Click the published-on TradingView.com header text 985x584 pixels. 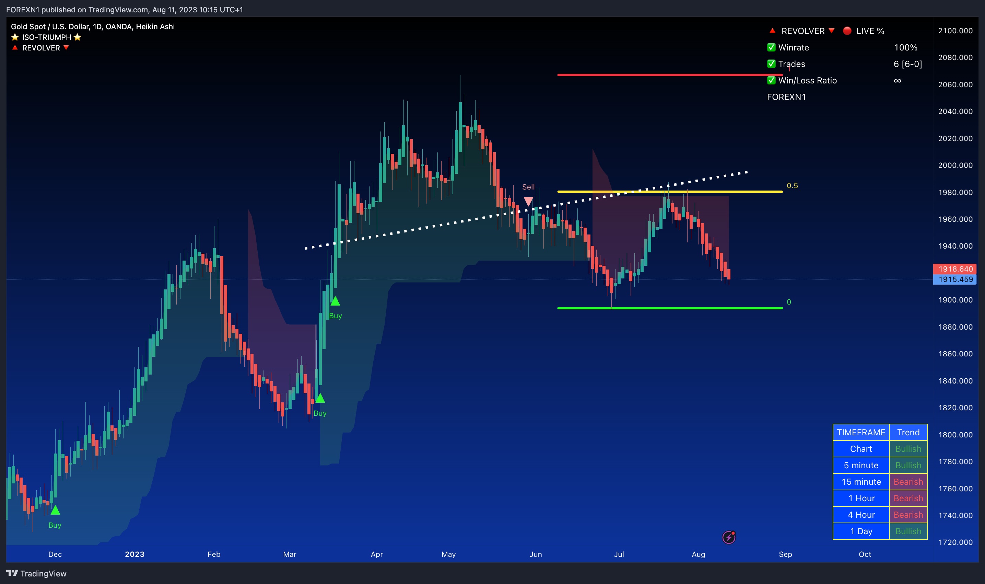pyautogui.click(x=124, y=10)
